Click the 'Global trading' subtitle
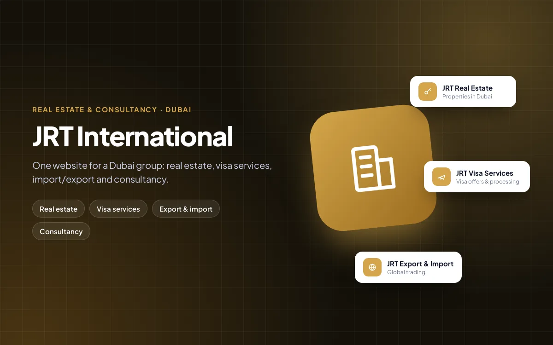The width and height of the screenshot is (553, 345). [x=406, y=272]
